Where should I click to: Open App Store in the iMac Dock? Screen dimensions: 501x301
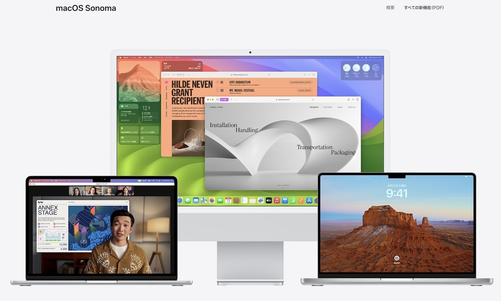pyautogui.click(x=309, y=201)
